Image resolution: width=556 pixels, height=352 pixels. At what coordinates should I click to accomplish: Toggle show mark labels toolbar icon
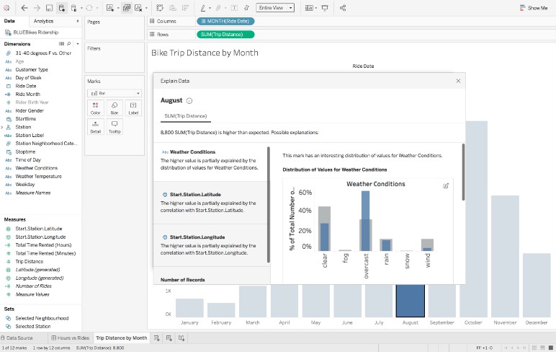click(234, 8)
